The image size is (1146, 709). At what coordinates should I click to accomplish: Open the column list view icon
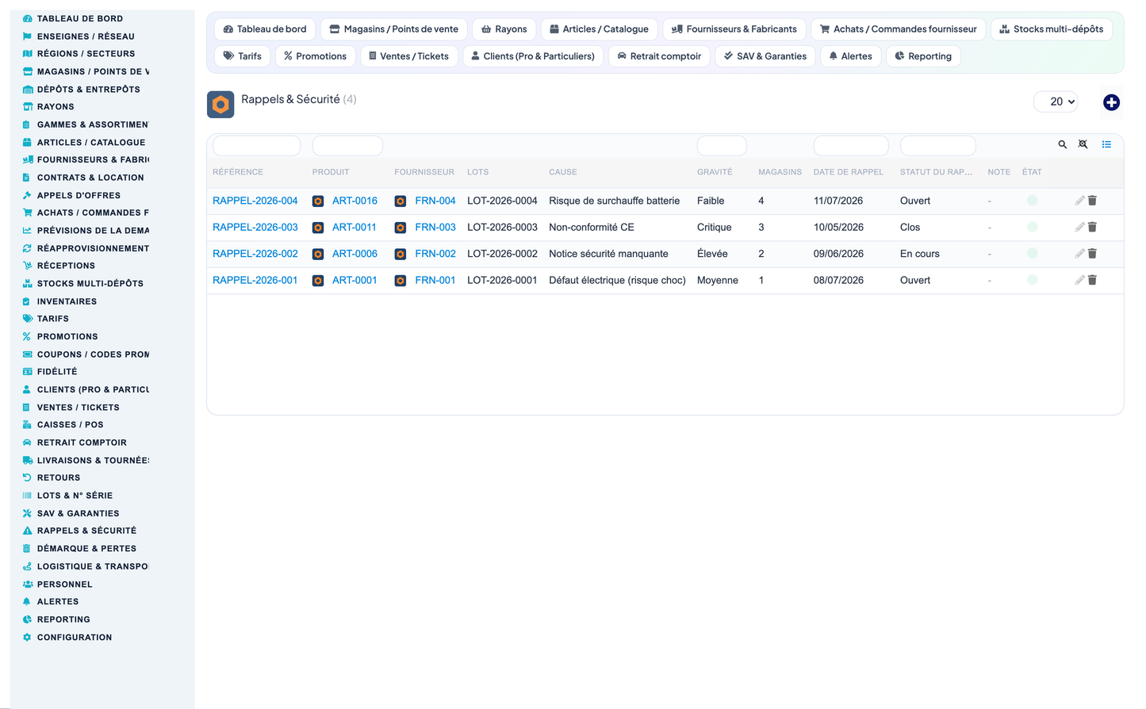click(x=1106, y=144)
